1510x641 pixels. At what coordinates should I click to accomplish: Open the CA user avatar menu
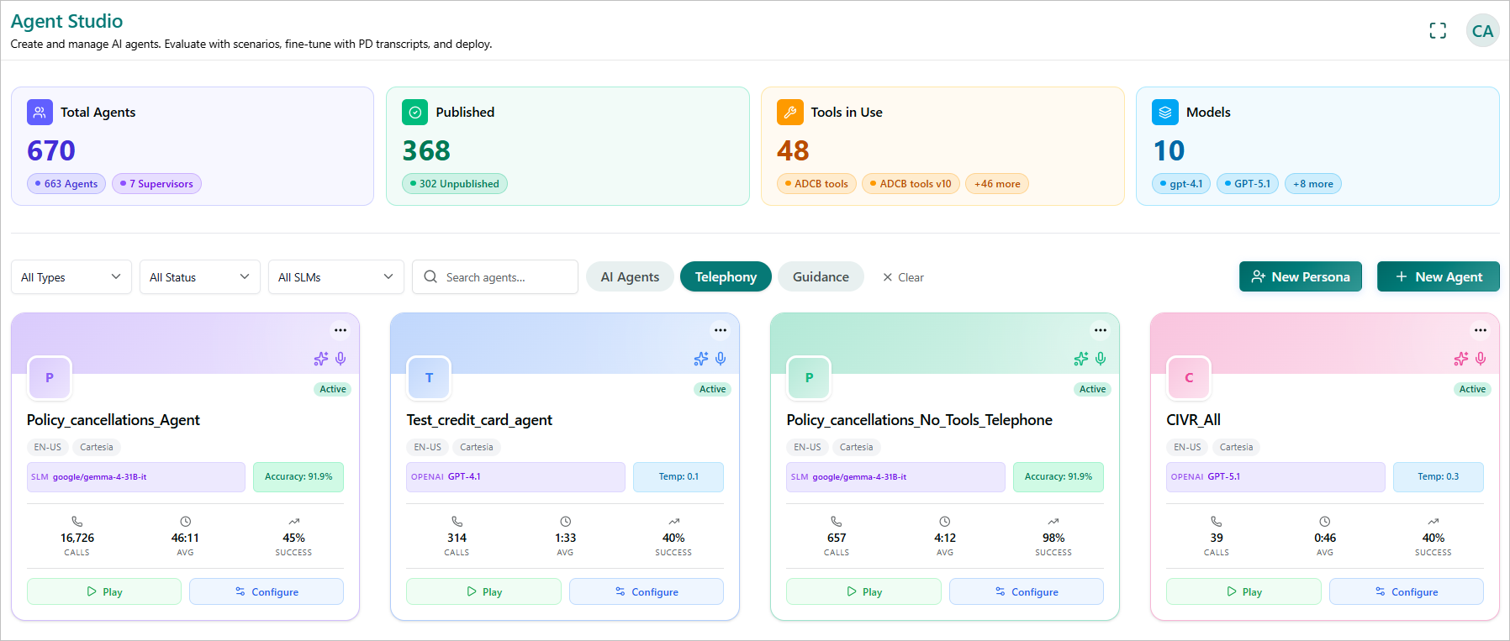tap(1482, 31)
